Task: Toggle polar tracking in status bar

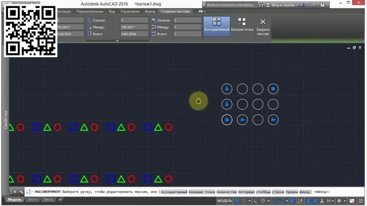Action: tap(263, 201)
